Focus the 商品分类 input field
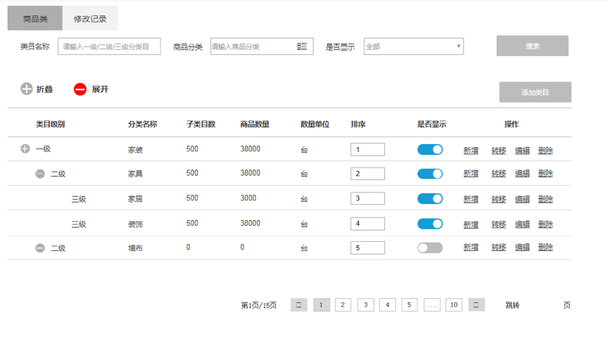 [262, 46]
